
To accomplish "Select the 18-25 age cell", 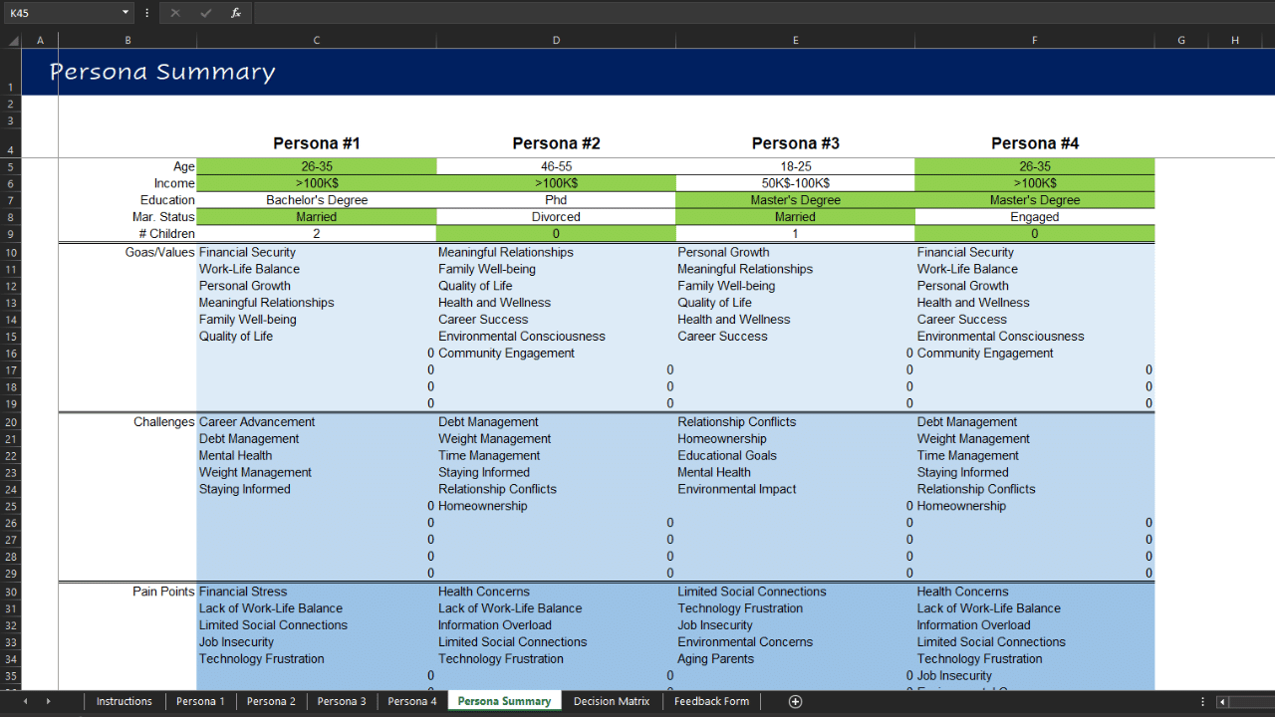I will 795,166.
